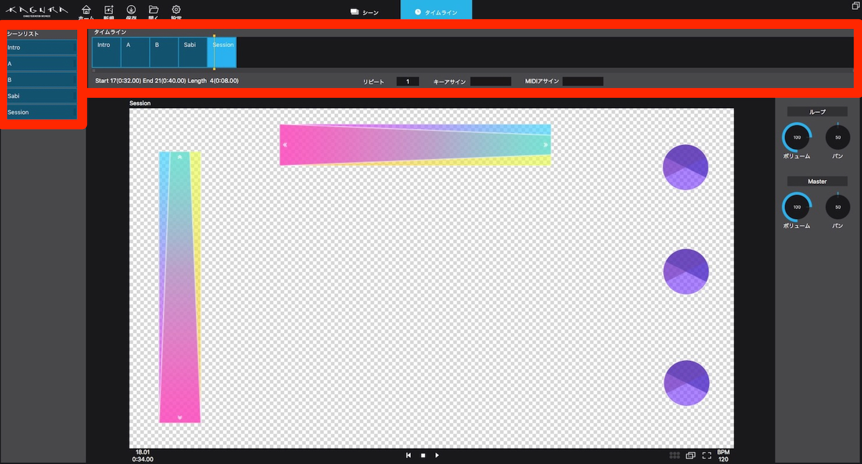This screenshot has height=464, width=862.
Task: Go to Home via the house icon
Action: tap(86, 10)
